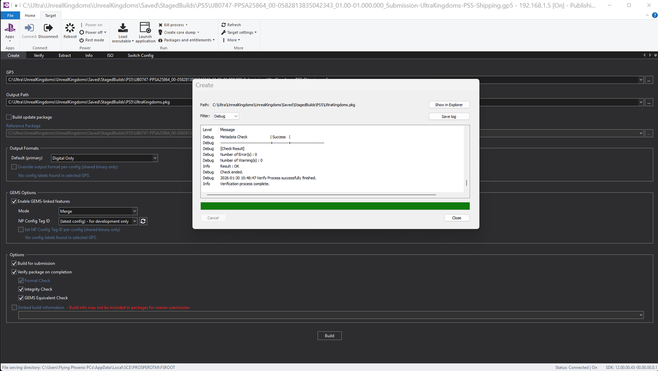Toggle GEMS Equivalent Check checkbox
658x371 pixels.
(x=21, y=298)
